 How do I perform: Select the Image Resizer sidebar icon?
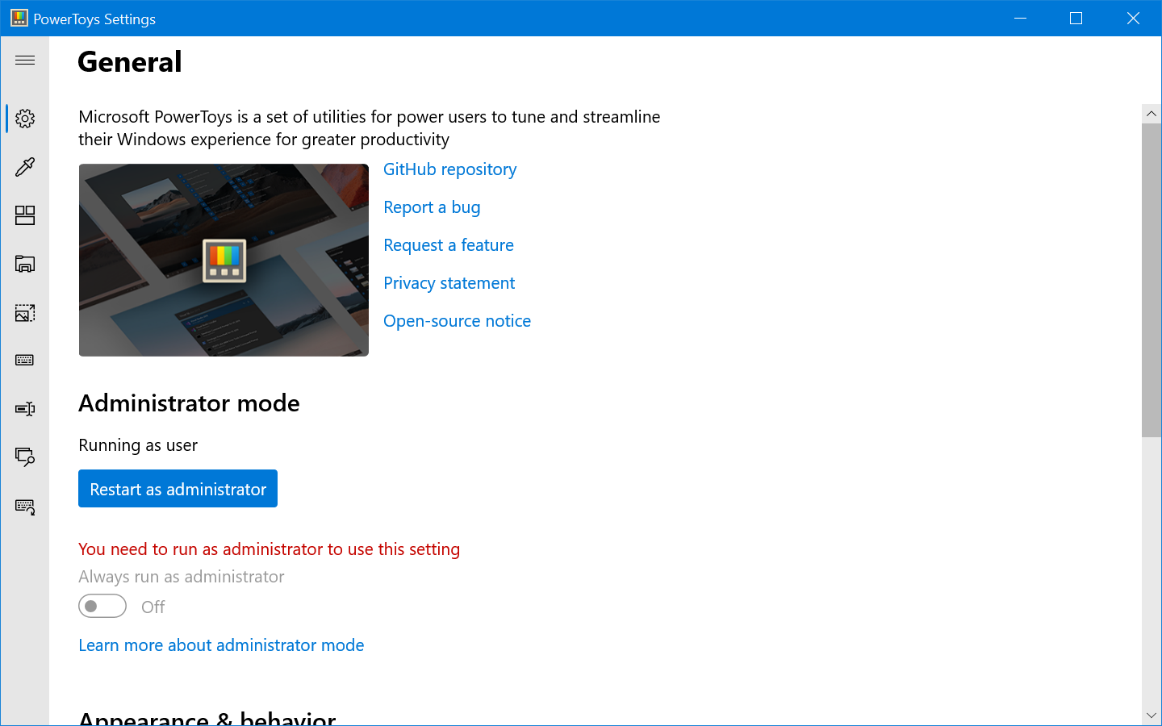pyautogui.click(x=24, y=313)
